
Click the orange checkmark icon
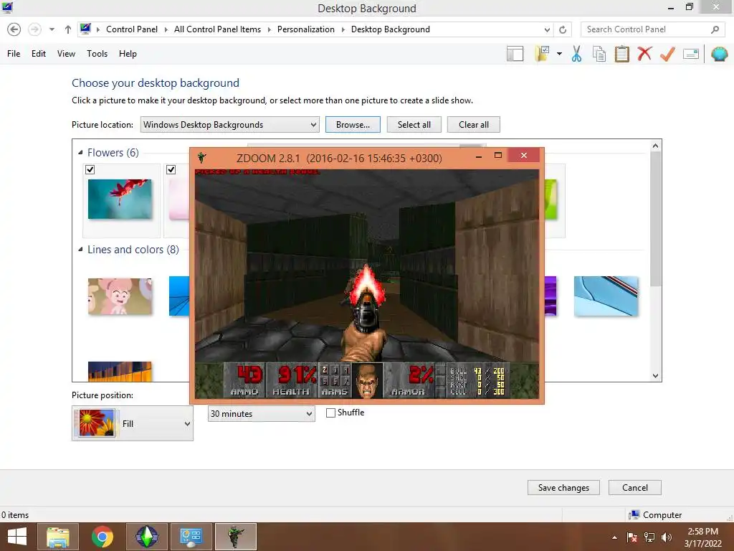[667, 54]
